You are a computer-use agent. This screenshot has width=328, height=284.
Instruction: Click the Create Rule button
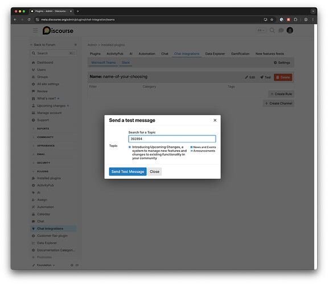pyautogui.click(x=281, y=94)
